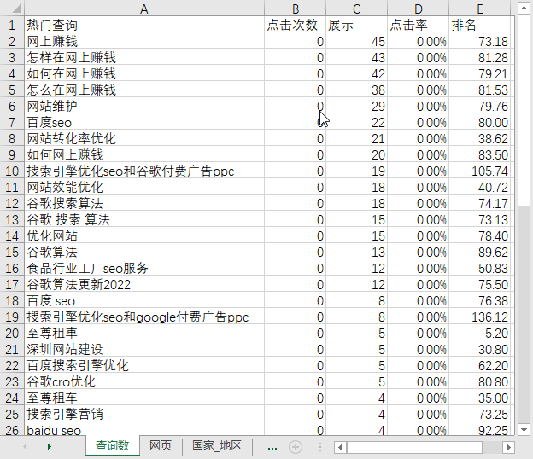
Task: Open the 网页 sheet tab
Action: click(161, 445)
